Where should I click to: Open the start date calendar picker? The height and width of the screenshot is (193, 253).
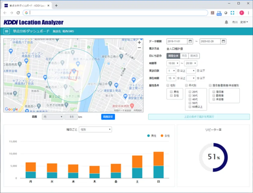tap(190, 41)
